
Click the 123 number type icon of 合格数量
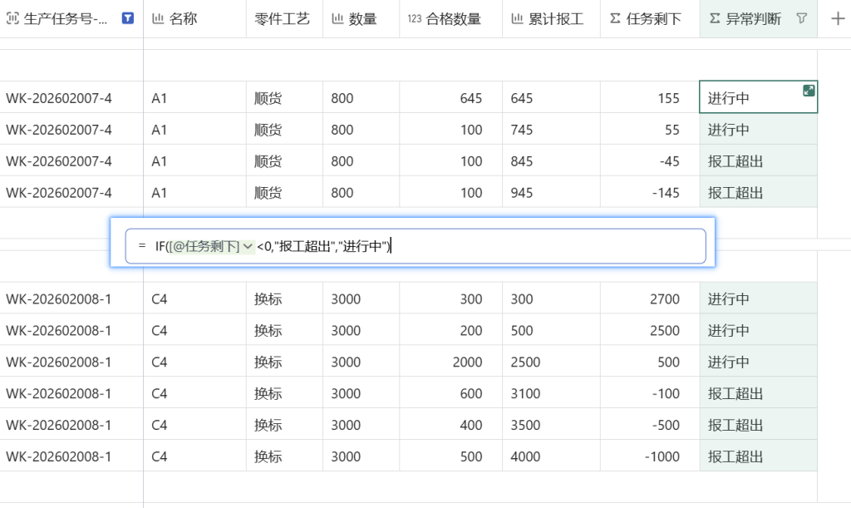[415, 19]
